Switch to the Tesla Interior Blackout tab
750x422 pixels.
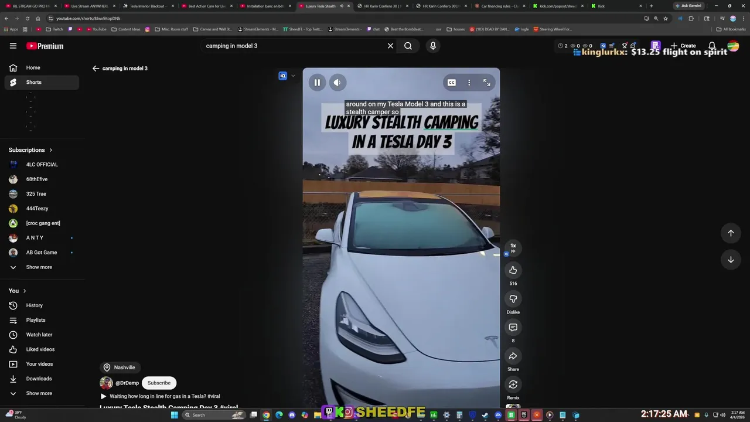[147, 6]
